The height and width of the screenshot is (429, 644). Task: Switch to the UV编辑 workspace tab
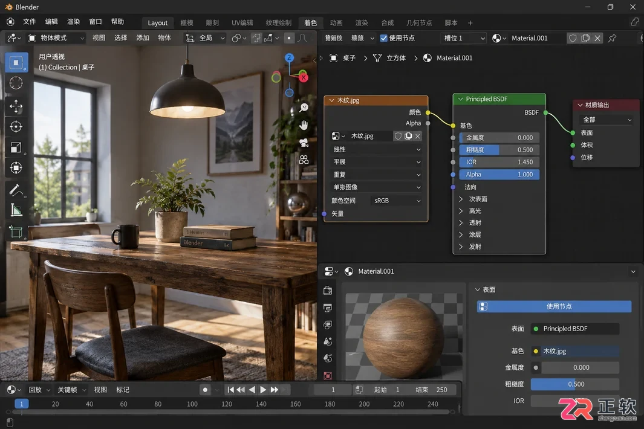coord(242,23)
